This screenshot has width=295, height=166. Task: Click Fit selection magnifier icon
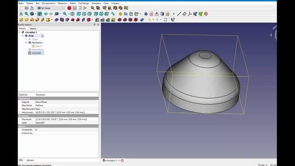(27, 14)
